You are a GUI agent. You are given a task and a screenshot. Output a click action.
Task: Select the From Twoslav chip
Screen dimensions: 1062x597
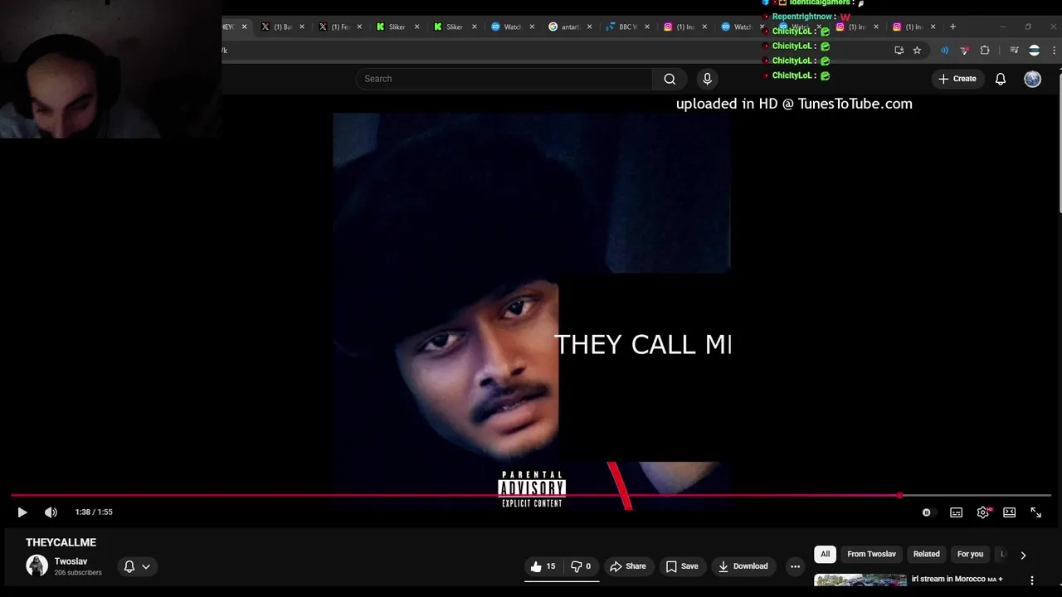click(871, 554)
